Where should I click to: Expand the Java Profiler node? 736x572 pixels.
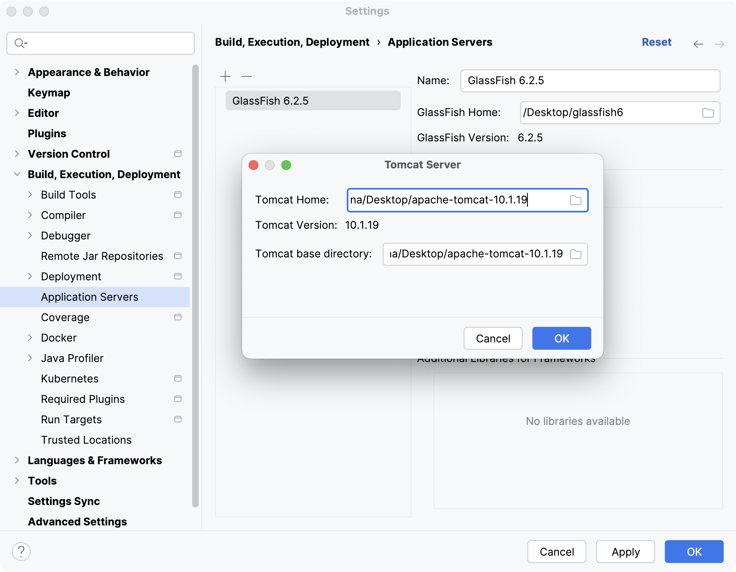tap(30, 358)
